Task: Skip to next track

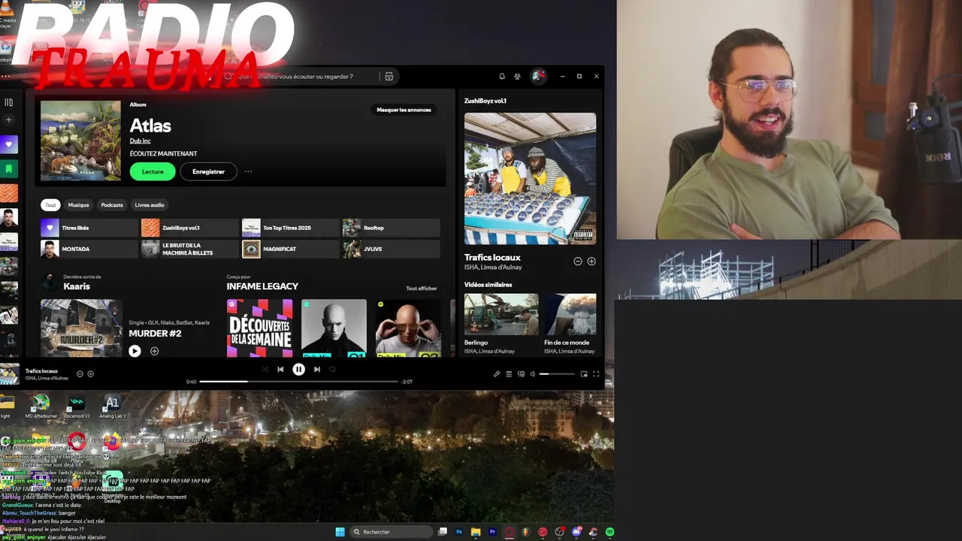Action: (317, 369)
